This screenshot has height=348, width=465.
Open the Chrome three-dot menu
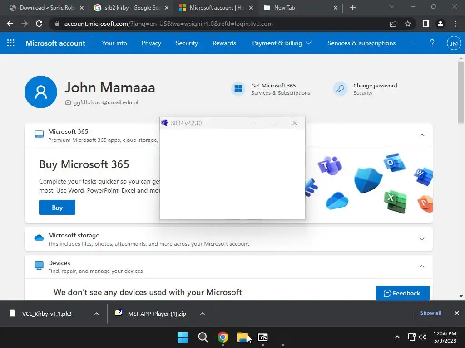click(455, 24)
